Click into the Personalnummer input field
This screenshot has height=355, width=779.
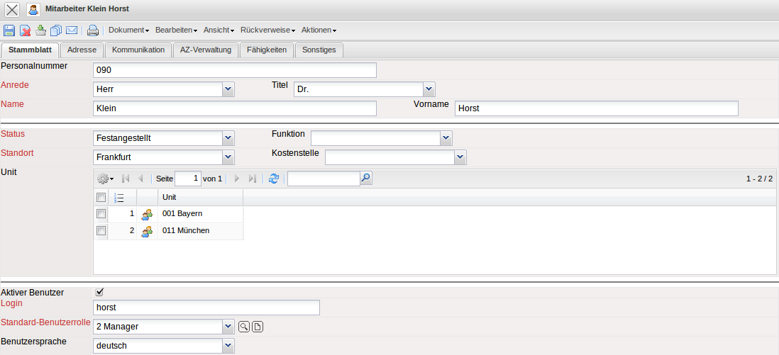(234, 70)
